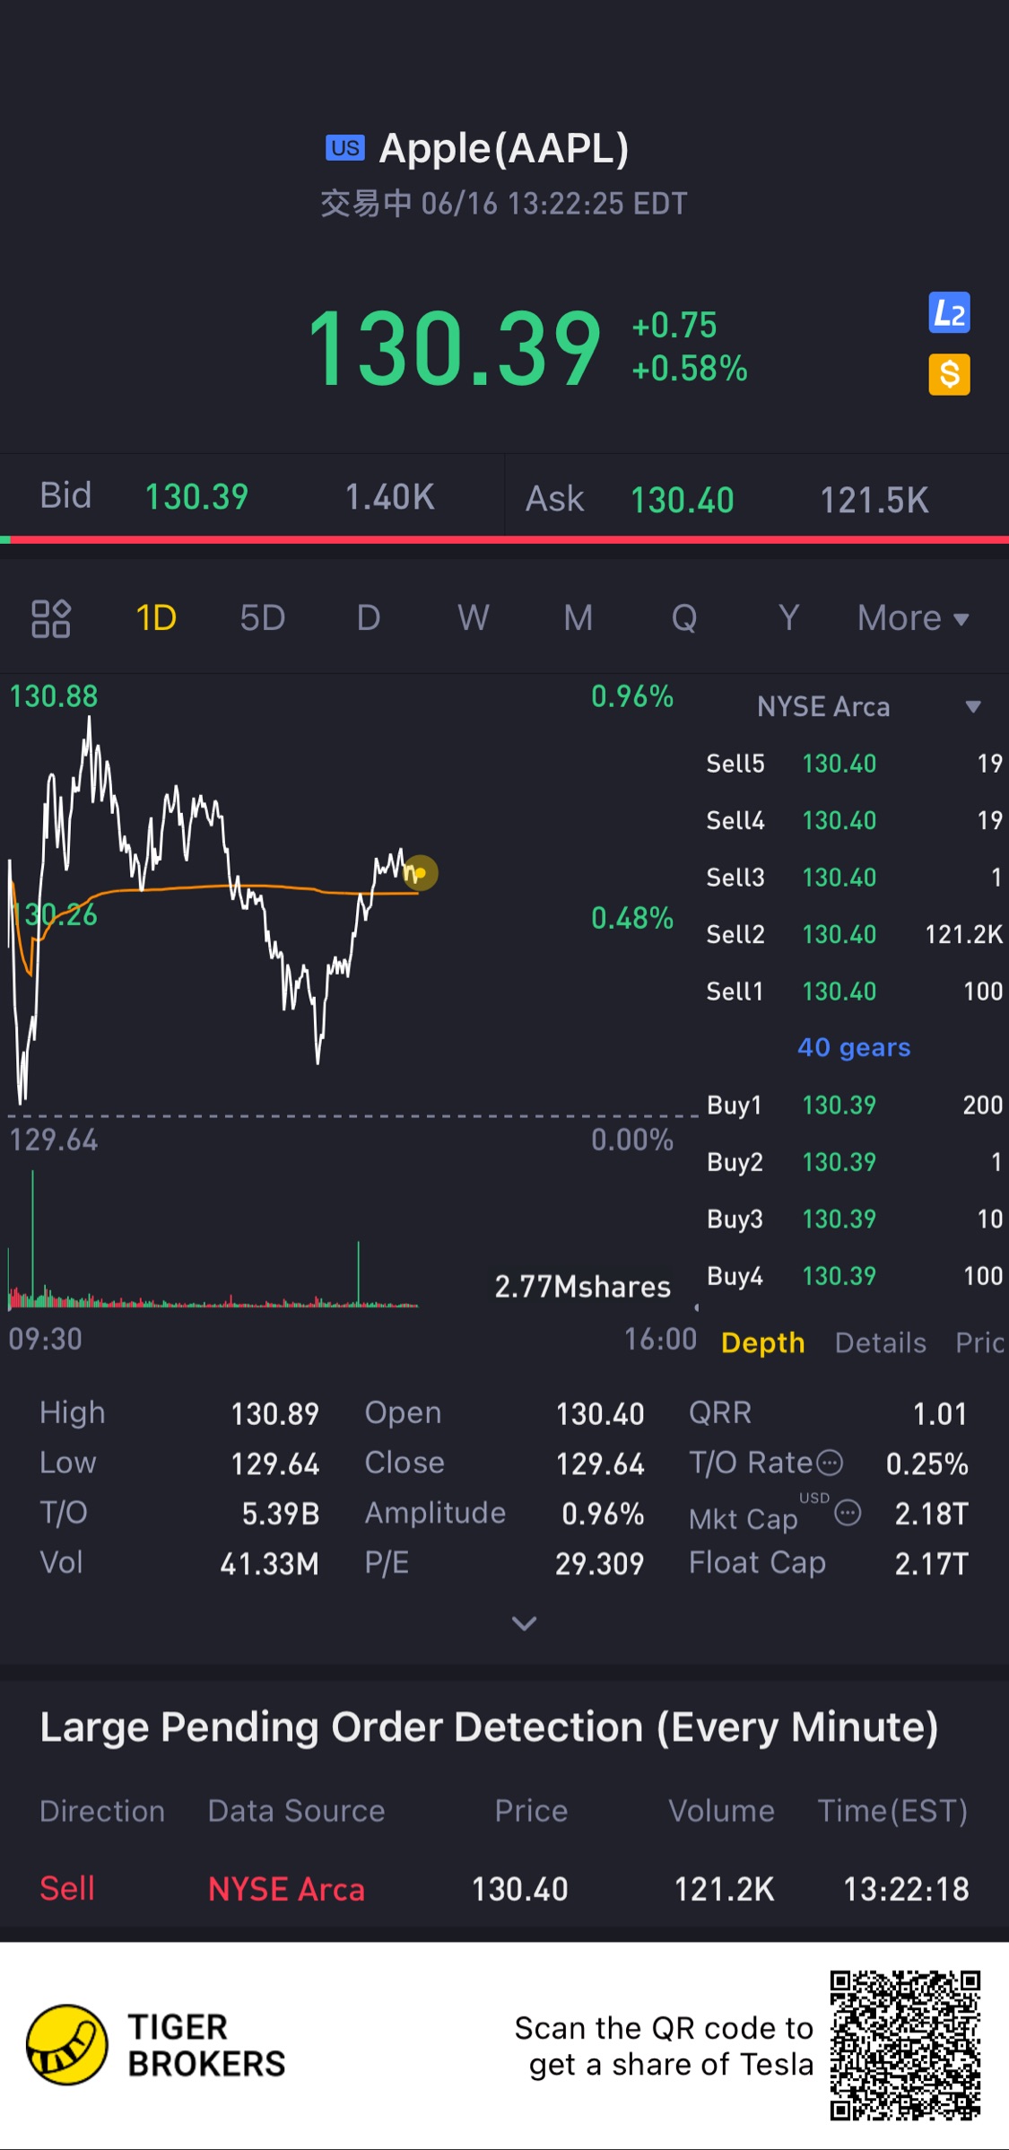
Task: Tap the US market flag badge
Action: [x=345, y=148]
